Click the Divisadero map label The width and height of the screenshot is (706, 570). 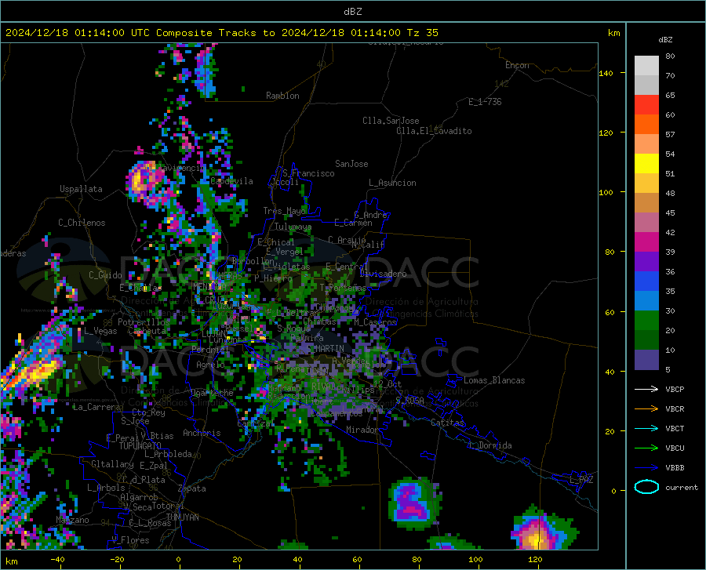coord(383,274)
